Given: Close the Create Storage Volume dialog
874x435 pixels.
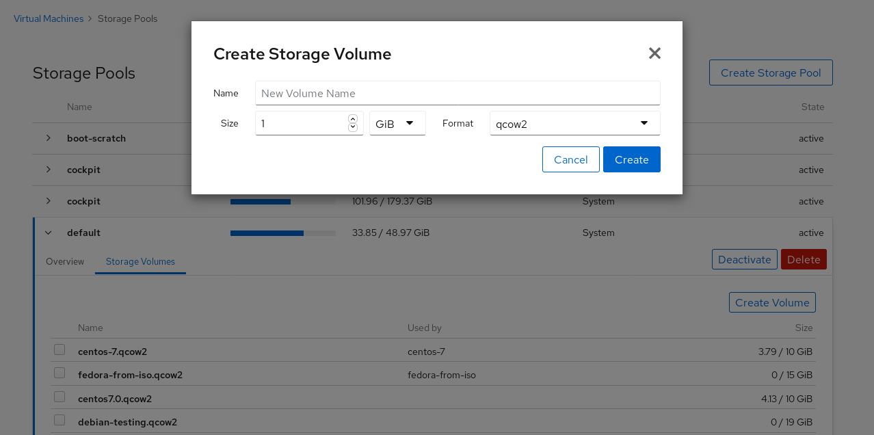Looking at the screenshot, I should point(654,53).
